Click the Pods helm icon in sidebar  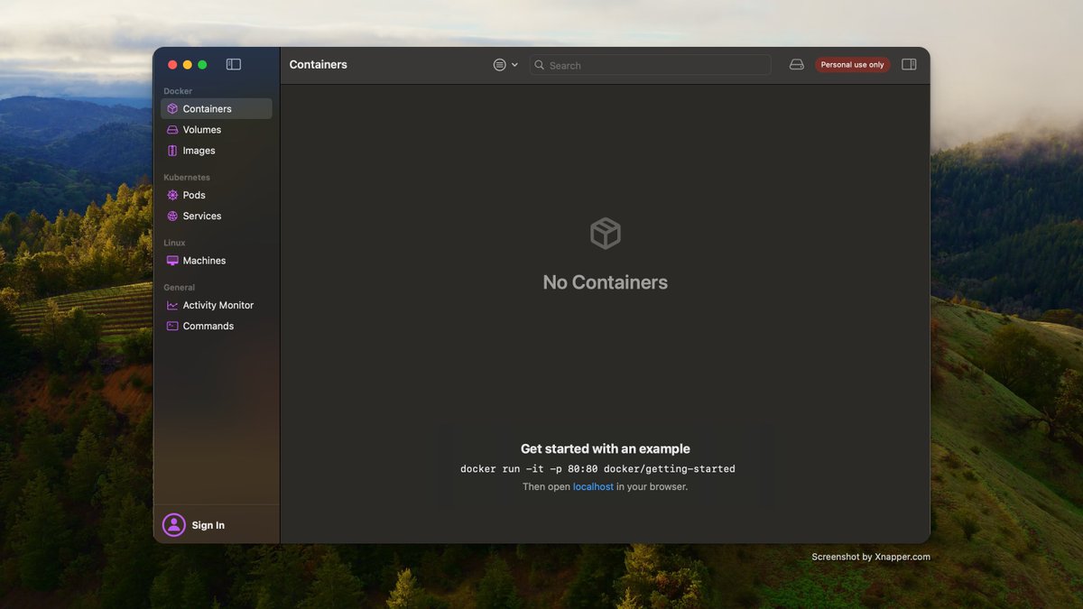pos(172,195)
